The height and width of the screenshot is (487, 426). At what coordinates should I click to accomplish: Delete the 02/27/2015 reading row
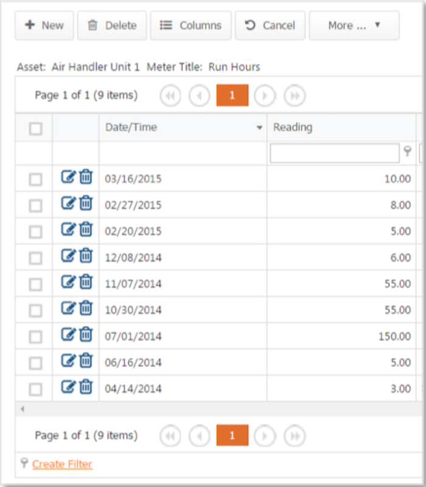point(86,204)
